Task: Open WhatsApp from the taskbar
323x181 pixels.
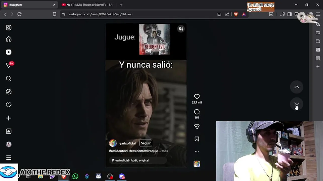Action: [x=75, y=176]
